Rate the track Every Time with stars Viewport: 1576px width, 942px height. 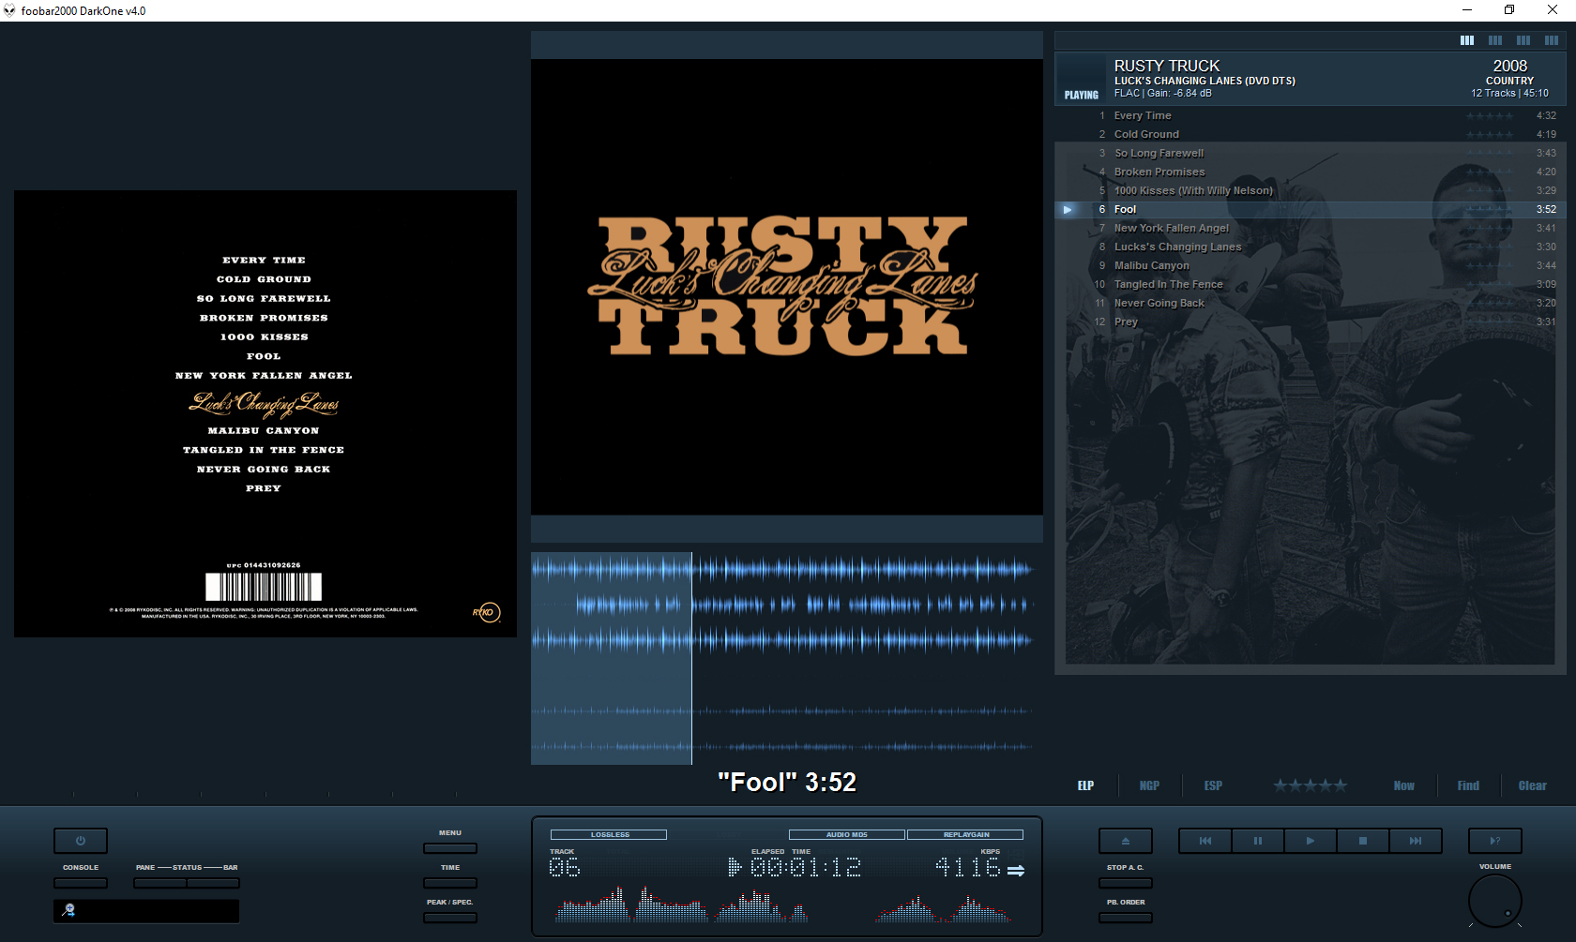[1490, 116]
